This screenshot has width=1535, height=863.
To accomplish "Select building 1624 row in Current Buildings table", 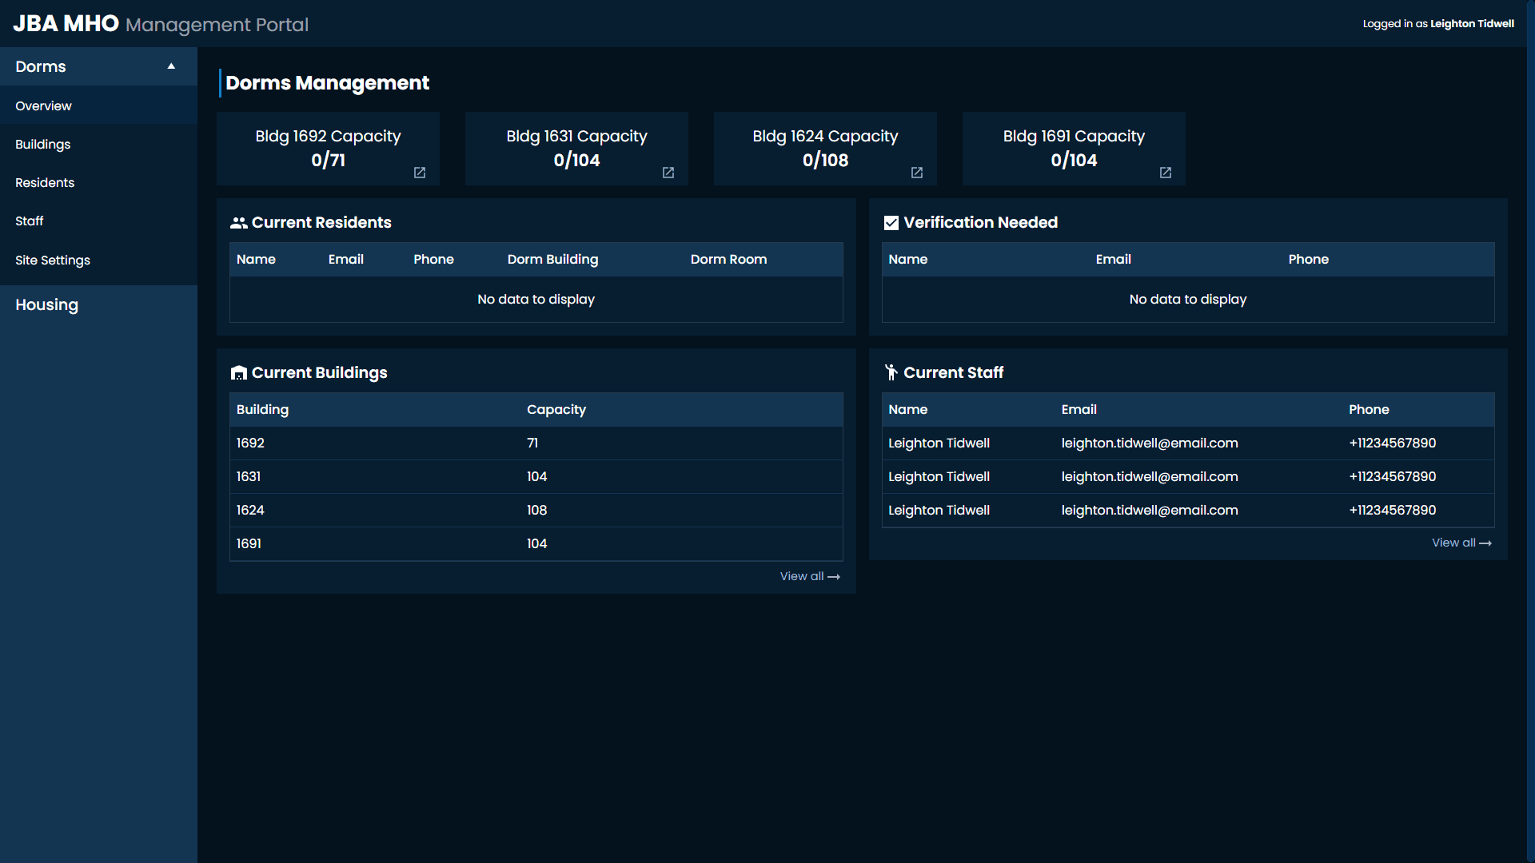I will pyautogui.click(x=536, y=510).
